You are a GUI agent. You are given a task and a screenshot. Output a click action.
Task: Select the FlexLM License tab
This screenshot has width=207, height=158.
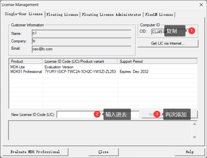click(x=159, y=15)
